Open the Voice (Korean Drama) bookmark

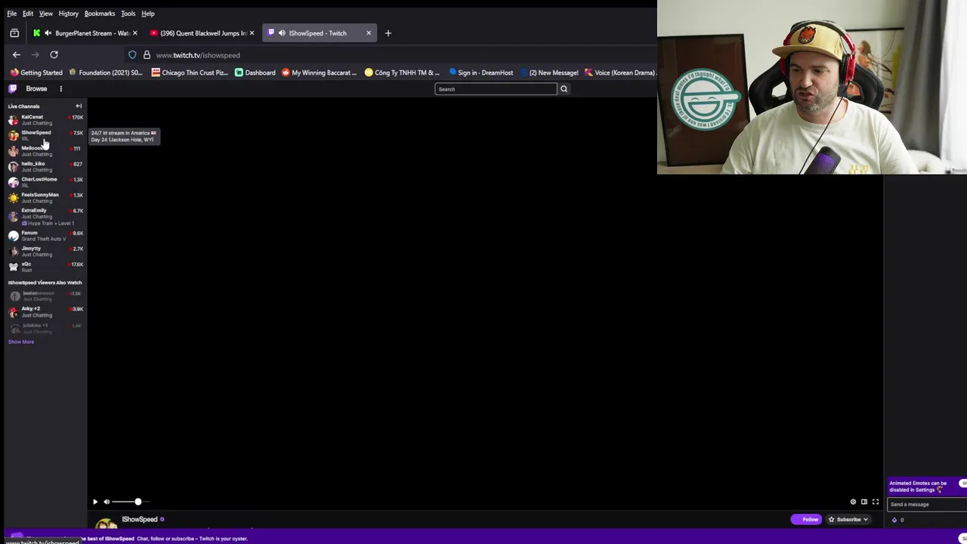620,73
